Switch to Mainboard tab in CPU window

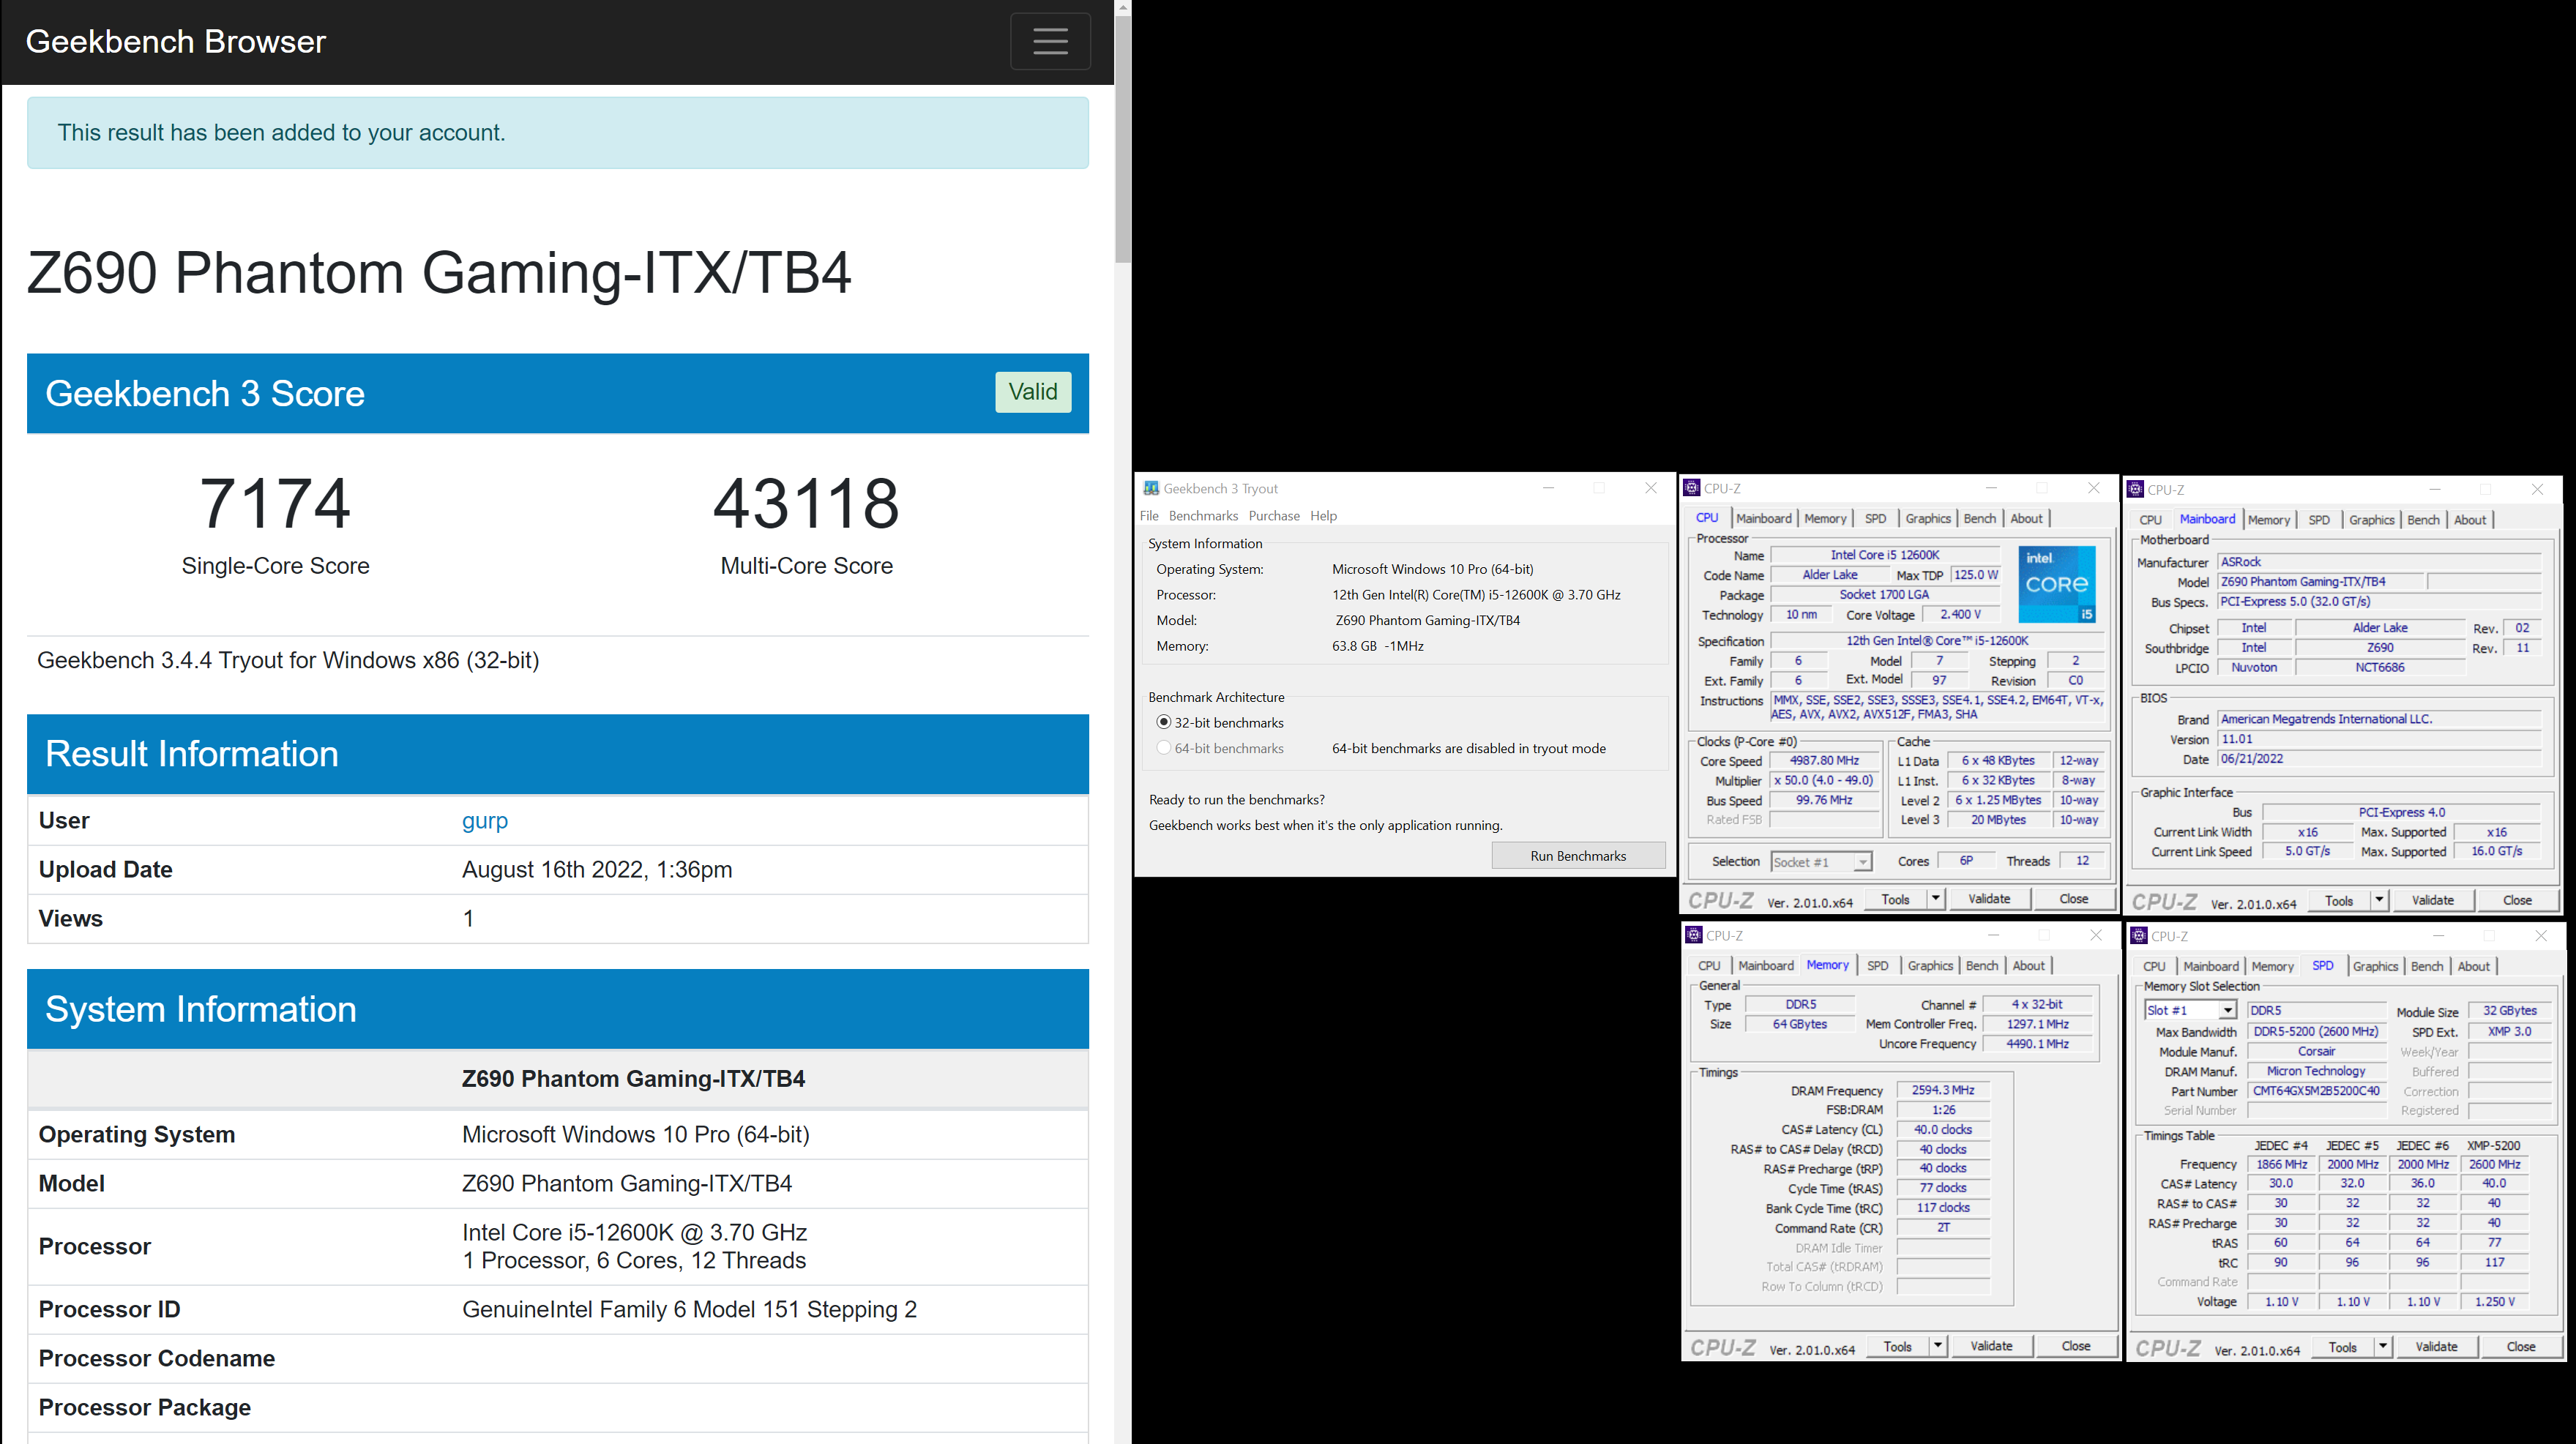(1764, 518)
